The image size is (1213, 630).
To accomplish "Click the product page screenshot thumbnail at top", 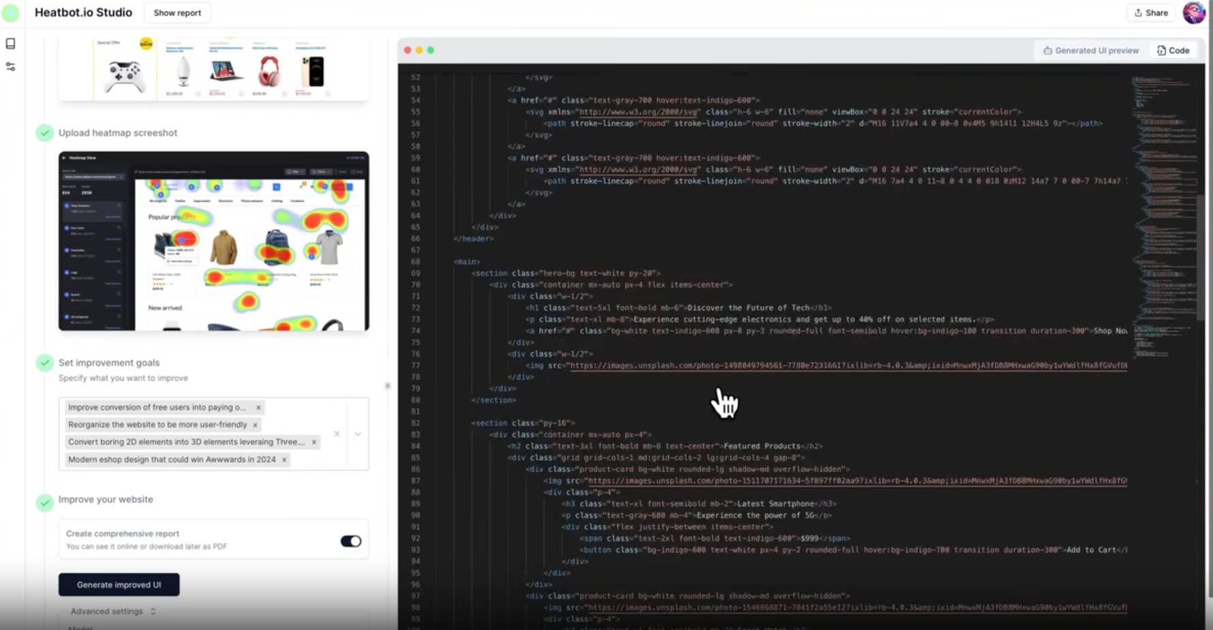I will pyautogui.click(x=214, y=68).
